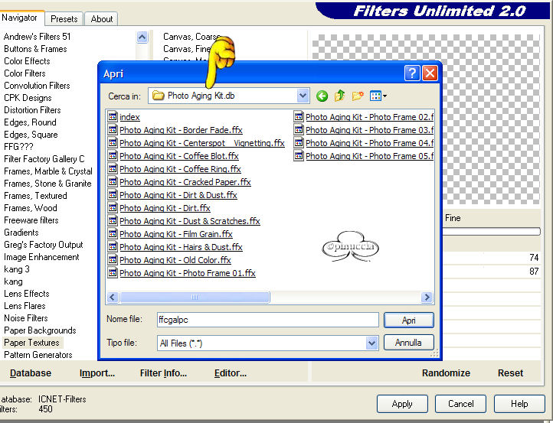Click the Dirt.ffx file icon
The image size is (553, 423).
(x=113, y=208)
